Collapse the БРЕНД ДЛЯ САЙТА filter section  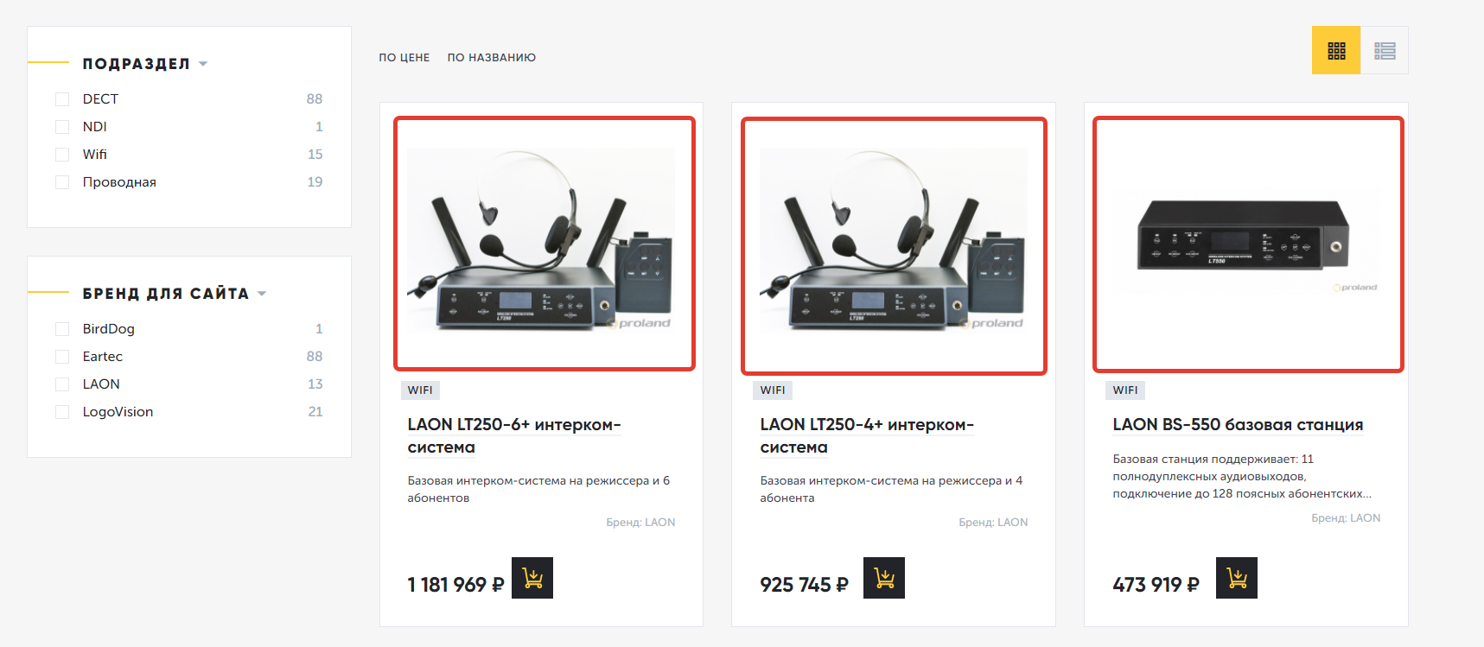(175, 294)
